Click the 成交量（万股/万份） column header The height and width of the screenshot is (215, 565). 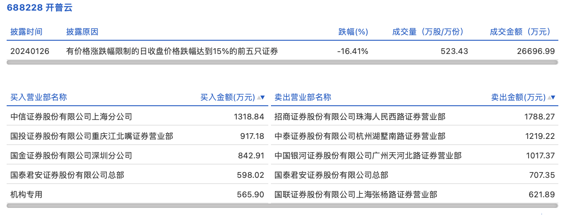tap(428, 32)
